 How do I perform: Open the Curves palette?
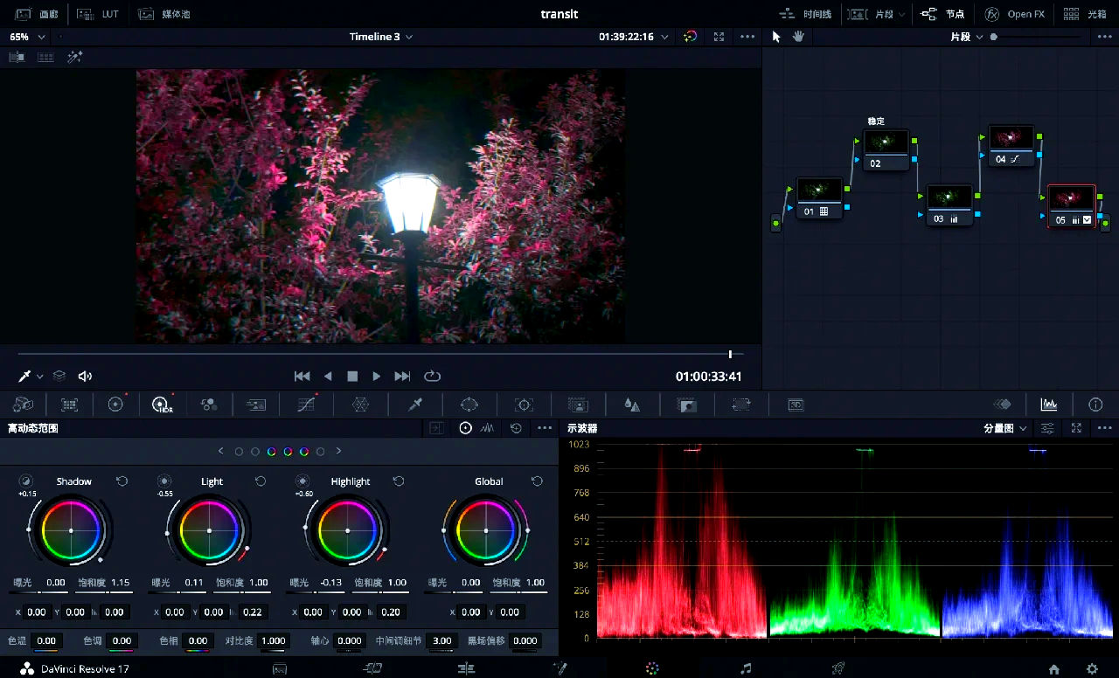click(x=305, y=404)
